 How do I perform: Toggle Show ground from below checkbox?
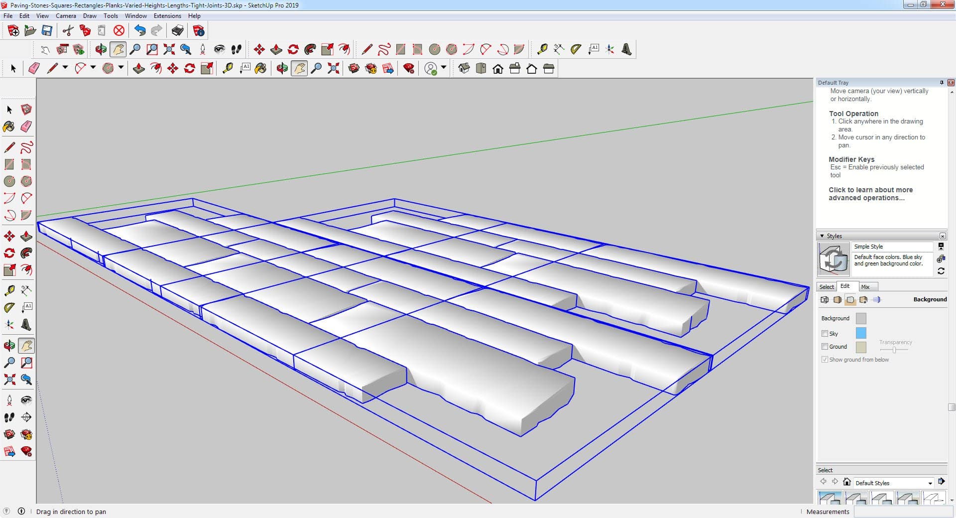click(x=825, y=360)
